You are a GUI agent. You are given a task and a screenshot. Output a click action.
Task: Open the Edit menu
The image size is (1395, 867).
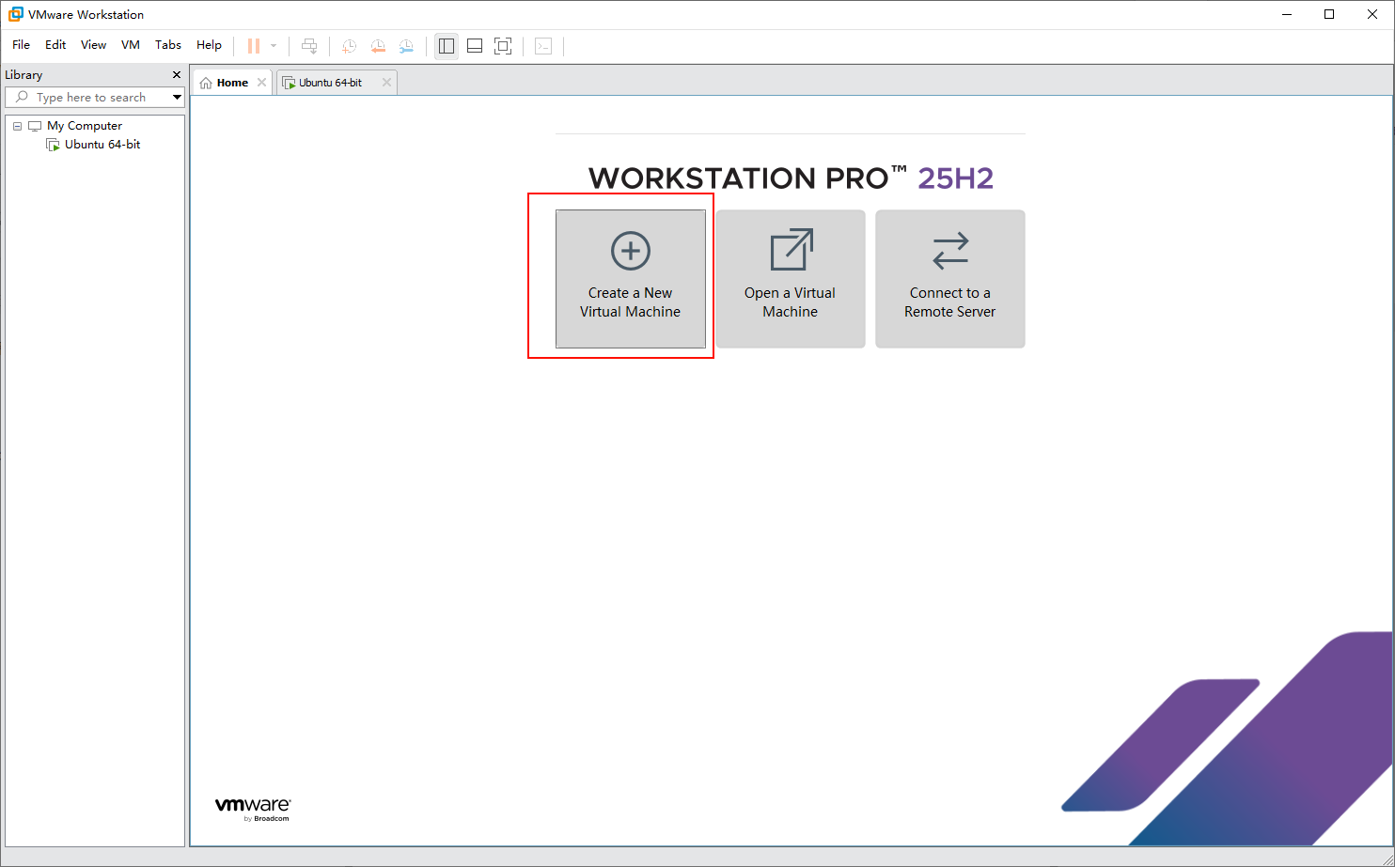(55, 45)
